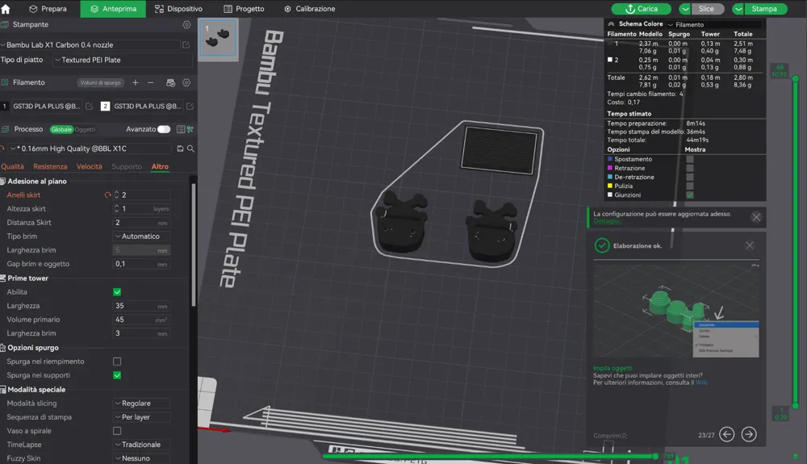Click the horizontal move slider handle
The image size is (807, 464).
(655, 456)
